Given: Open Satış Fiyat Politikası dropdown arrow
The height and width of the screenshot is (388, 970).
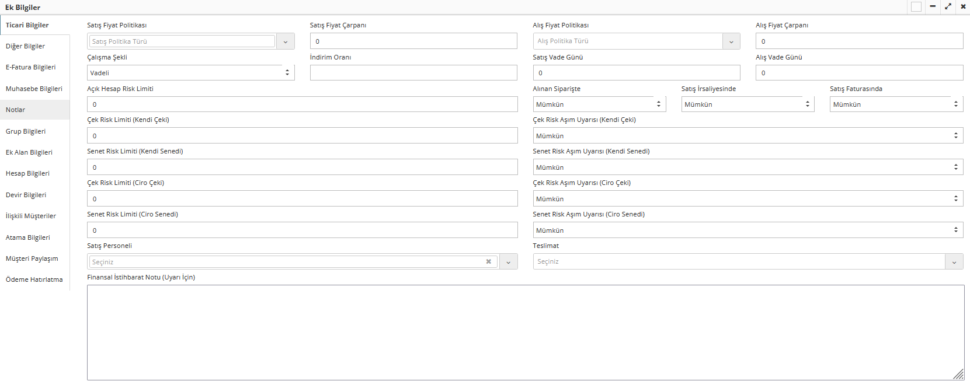Looking at the screenshot, I should [x=286, y=41].
